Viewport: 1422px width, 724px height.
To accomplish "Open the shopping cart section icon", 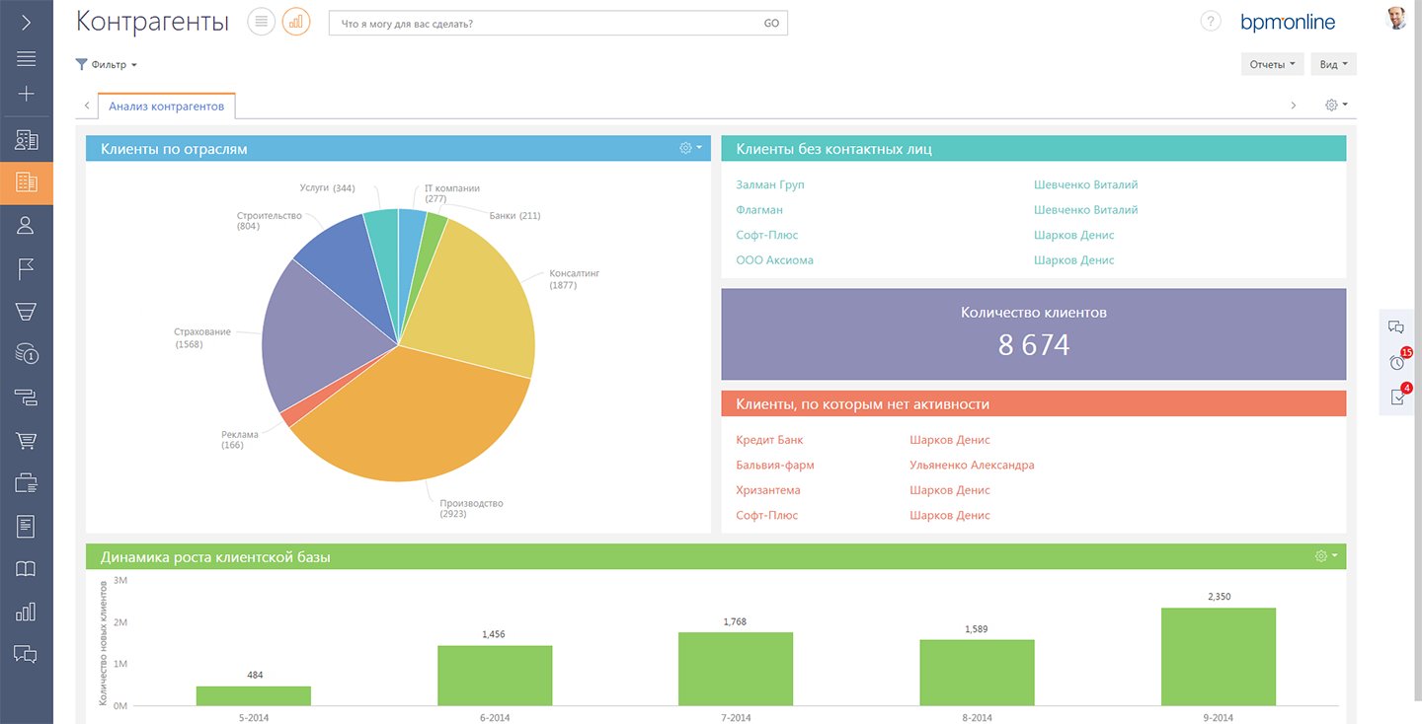I will pos(27,440).
